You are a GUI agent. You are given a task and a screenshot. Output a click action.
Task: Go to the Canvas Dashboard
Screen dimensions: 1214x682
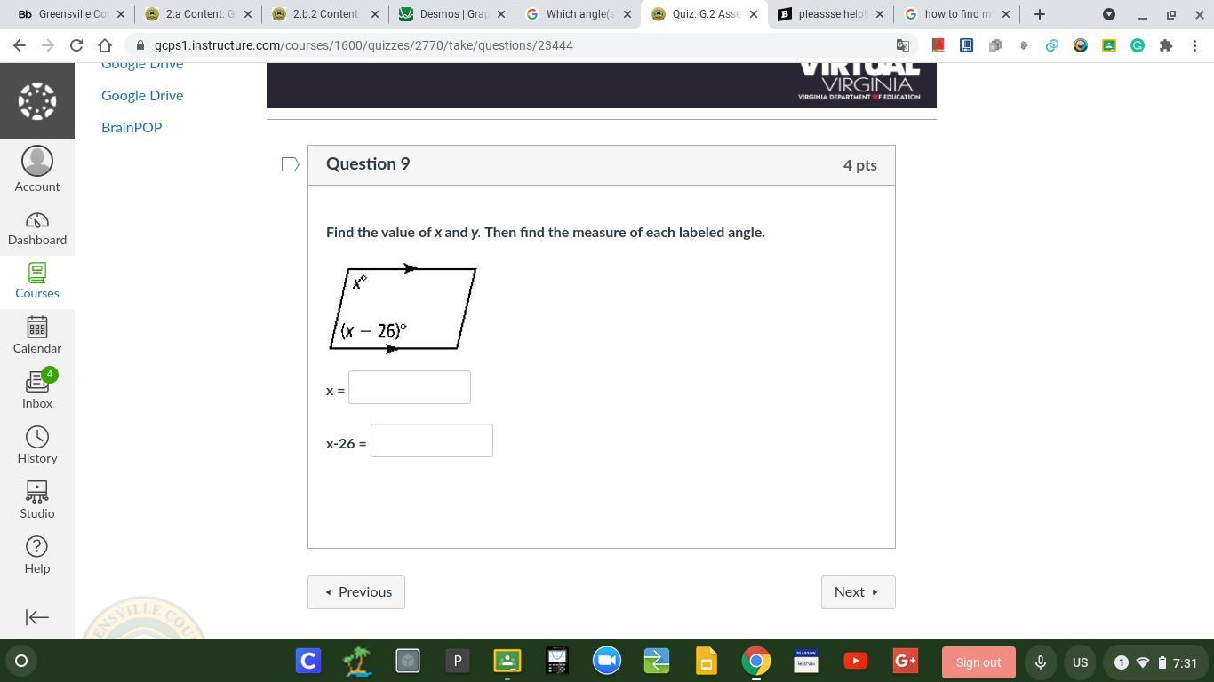coord(37,229)
